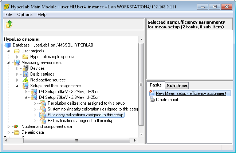Viewport: 236px width, 153px height.
Task: Click the P/T calibrations icon
Action: tap(43, 121)
